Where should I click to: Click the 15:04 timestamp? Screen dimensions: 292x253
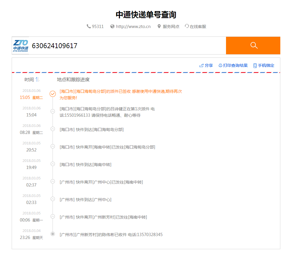[x=31, y=115]
